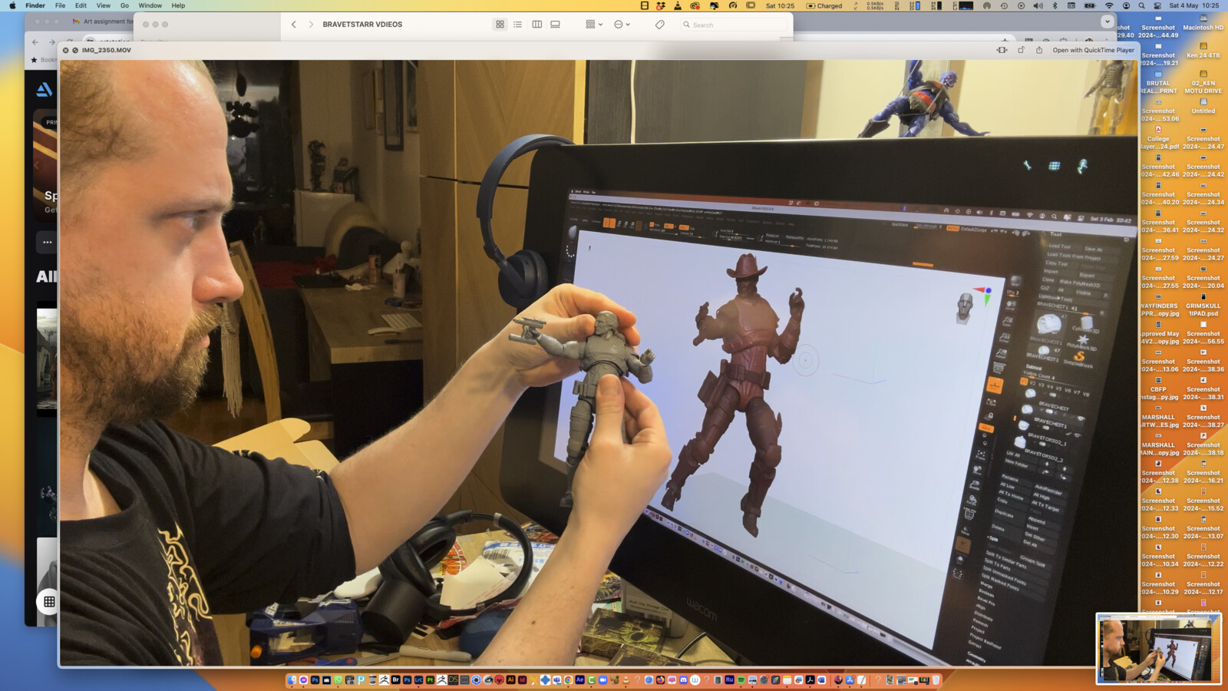This screenshot has width=1228, height=691.
Task: Click the video playback frame in Quick Look
Action: pos(599,363)
